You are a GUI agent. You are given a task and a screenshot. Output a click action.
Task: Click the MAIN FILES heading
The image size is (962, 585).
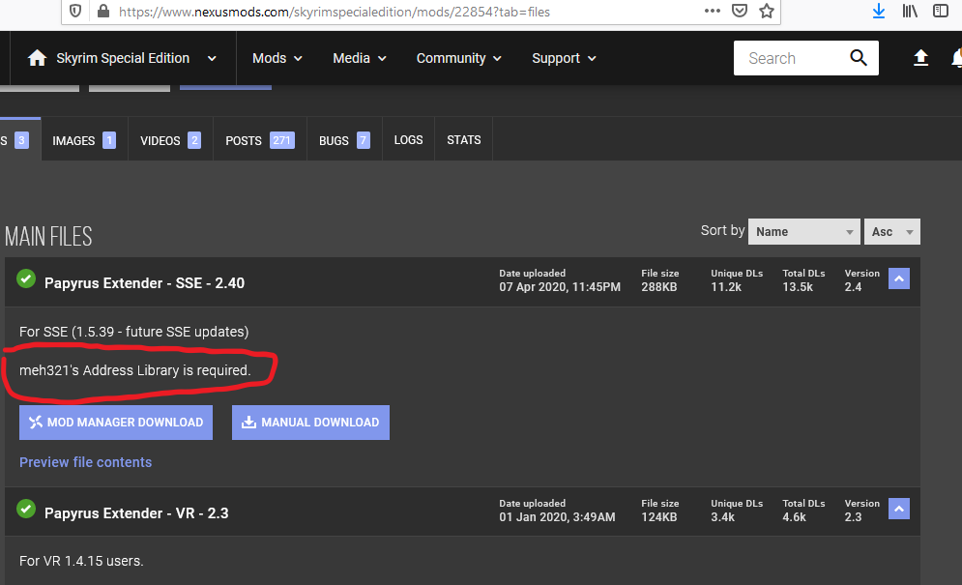48,236
